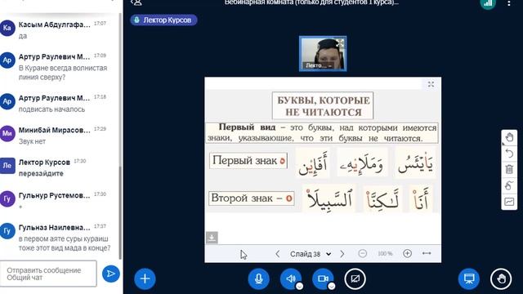The width and height of the screenshot is (523, 294).
Task: Open the Слайд 38 dropdown
Action: [x=311, y=254]
